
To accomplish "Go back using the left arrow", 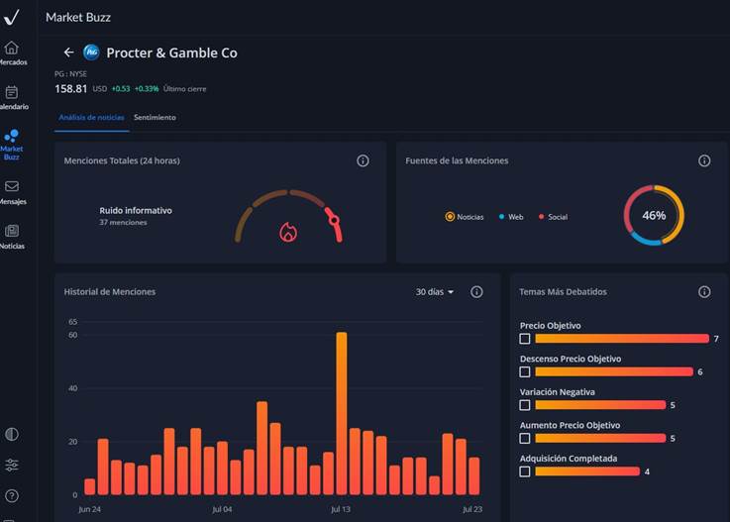I will (x=69, y=52).
